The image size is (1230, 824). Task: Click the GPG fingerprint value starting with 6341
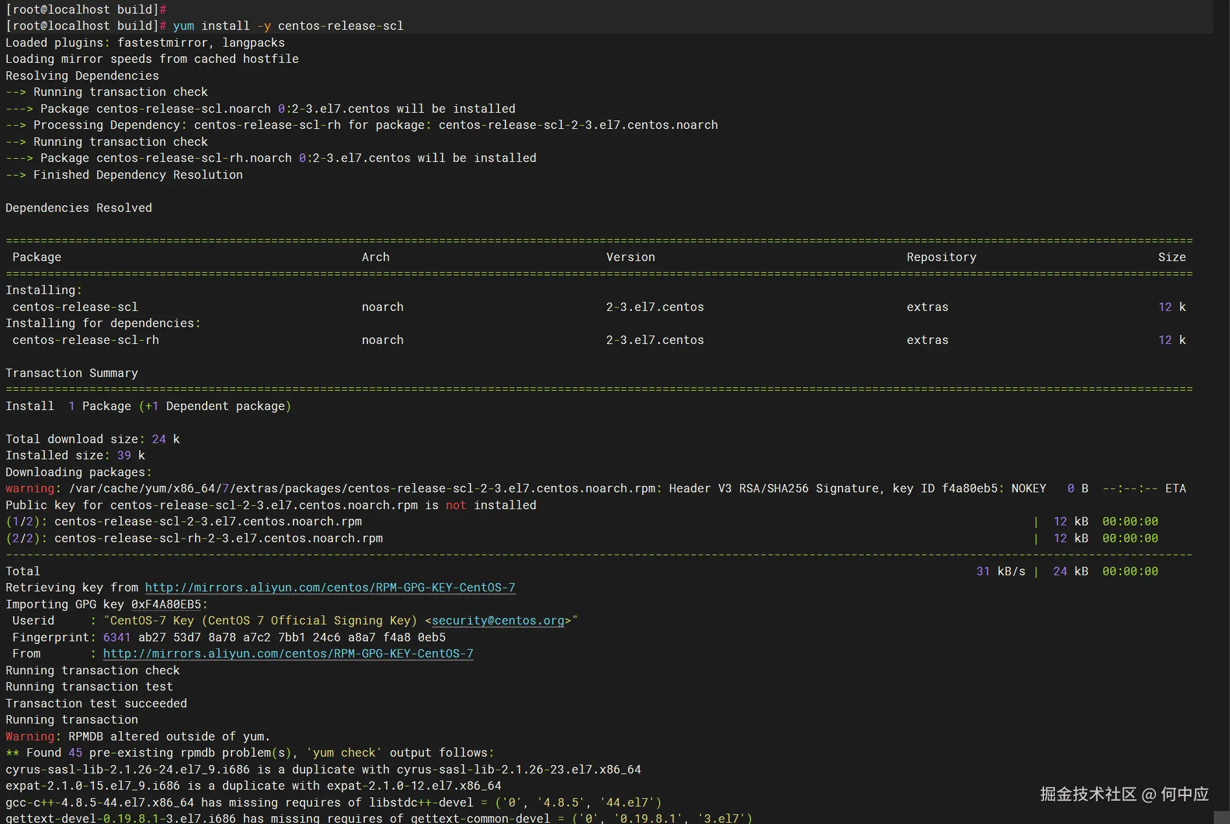point(274,637)
